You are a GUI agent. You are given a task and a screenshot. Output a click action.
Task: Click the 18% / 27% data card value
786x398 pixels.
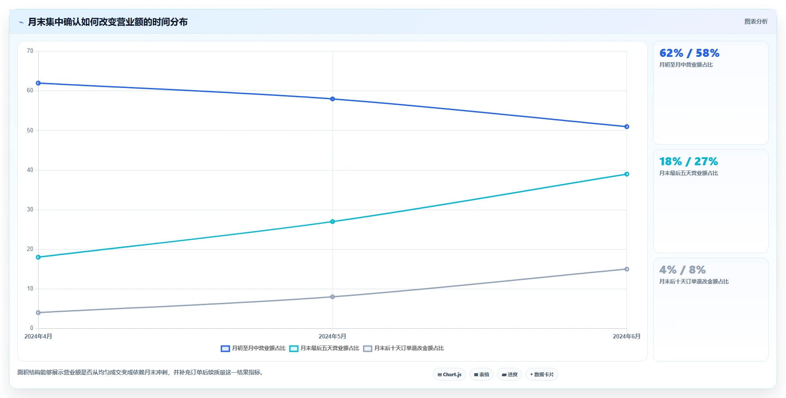point(689,162)
